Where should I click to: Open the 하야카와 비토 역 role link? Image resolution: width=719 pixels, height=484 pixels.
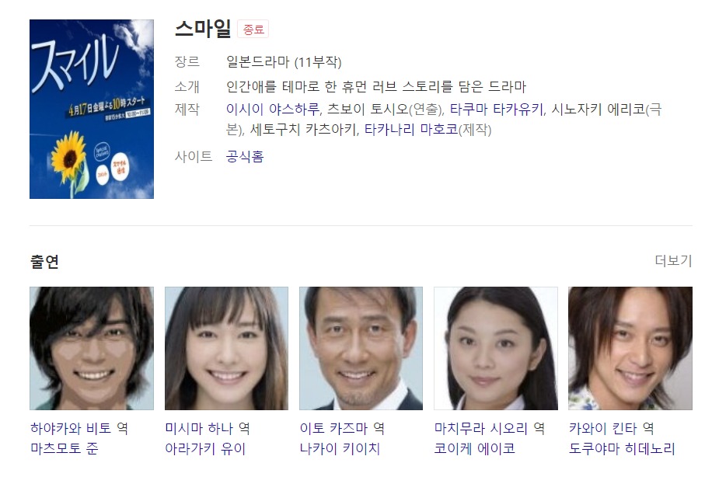79,429
